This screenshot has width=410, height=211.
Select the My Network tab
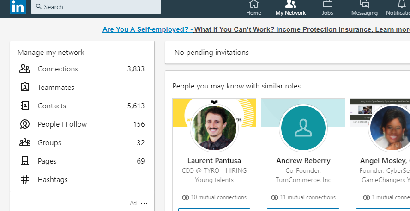290,8
